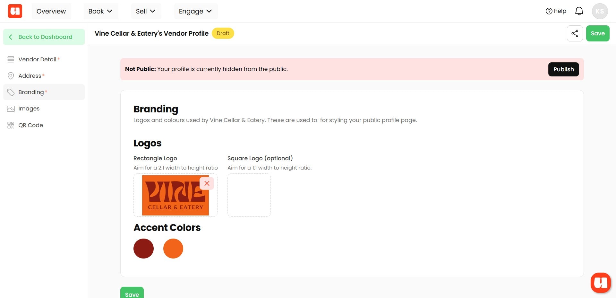Open the chat widget at the bottom-right
The width and height of the screenshot is (616, 298).
coord(601,282)
